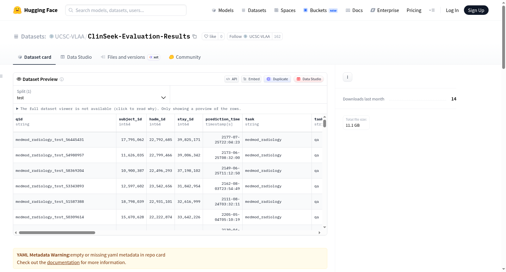Copy dataset name with the copy icon
The image size is (506, 272).
pos(195,37)
